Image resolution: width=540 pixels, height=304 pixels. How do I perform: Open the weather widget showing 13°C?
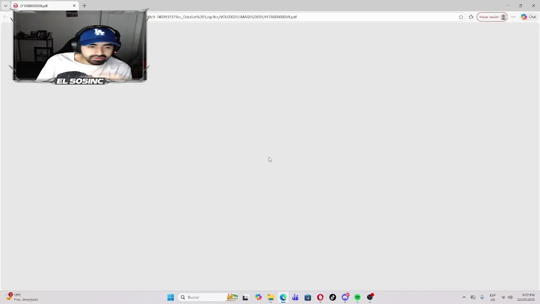(22, 297)
